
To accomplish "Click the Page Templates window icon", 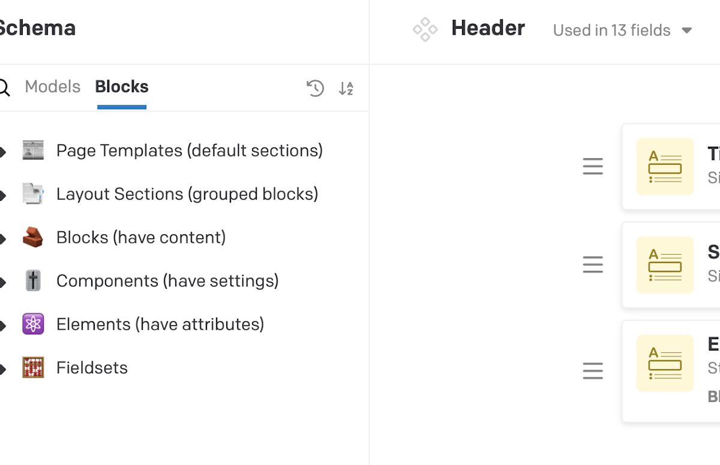I will tap(33, 150).
